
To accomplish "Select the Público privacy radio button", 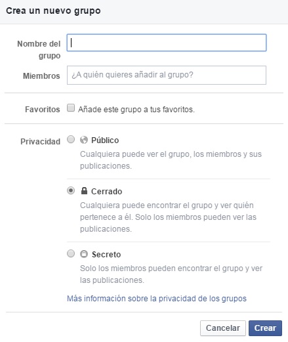I will (71, 139).
